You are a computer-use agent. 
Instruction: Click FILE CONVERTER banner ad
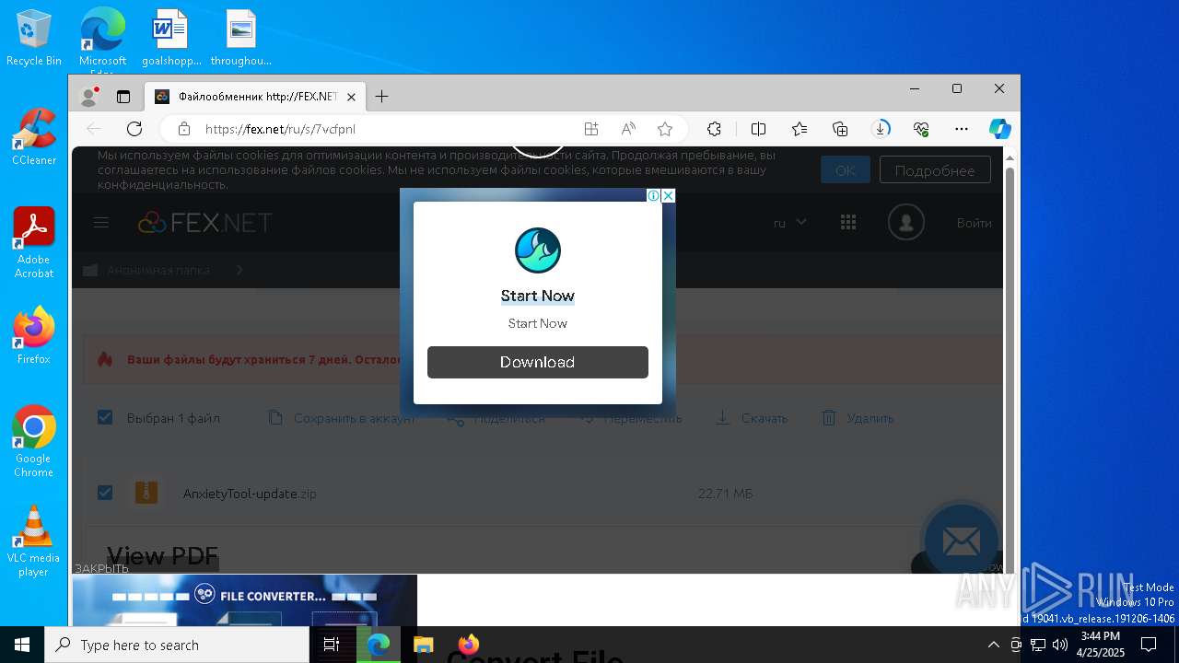[x=245, y=600]
